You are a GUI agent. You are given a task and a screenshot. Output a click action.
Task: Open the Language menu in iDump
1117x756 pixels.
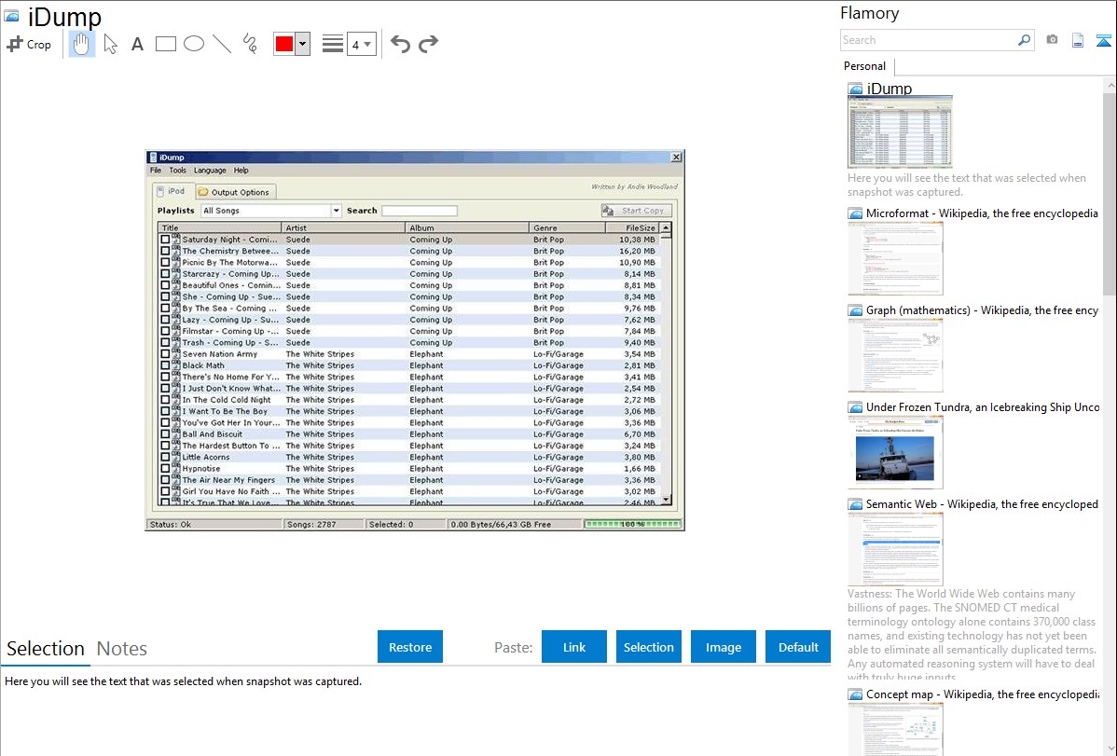click(x=210, y=171)
